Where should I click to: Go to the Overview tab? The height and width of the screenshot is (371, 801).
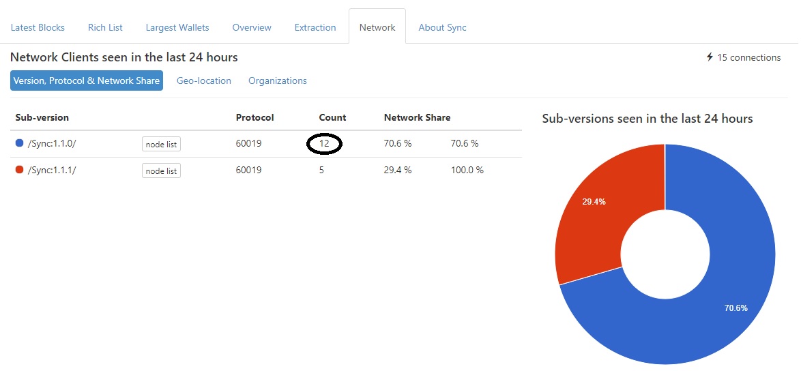coord(252,27)
